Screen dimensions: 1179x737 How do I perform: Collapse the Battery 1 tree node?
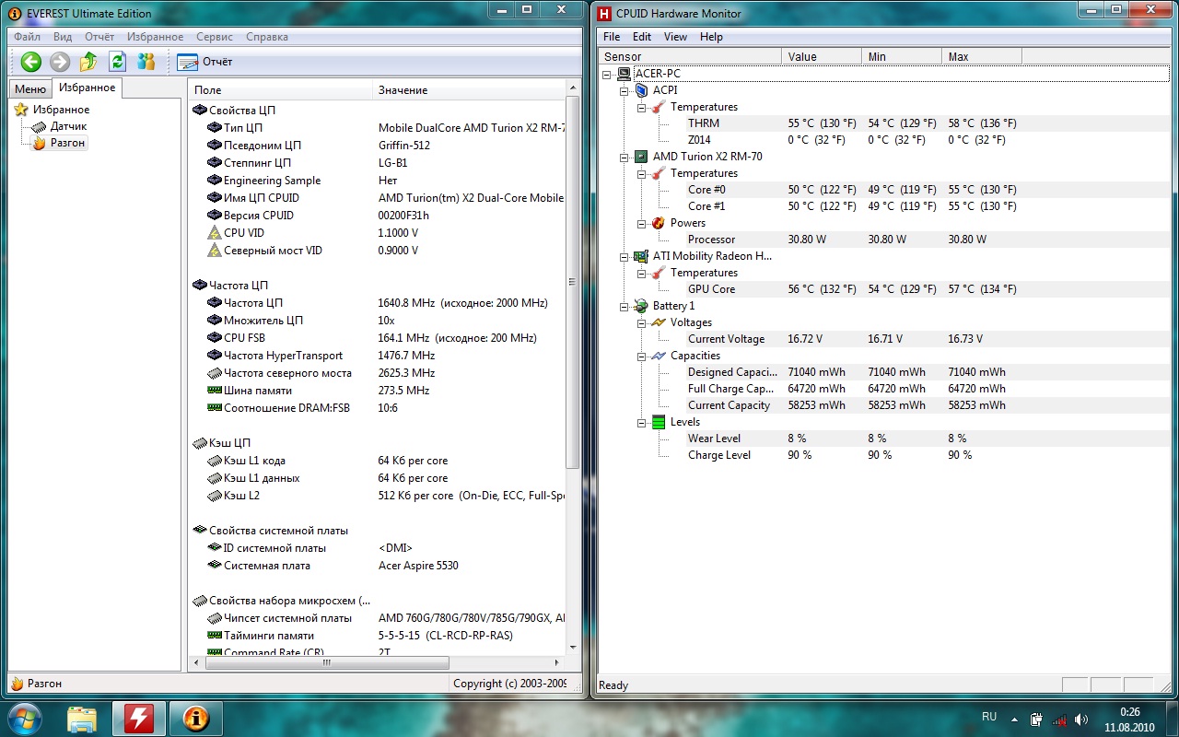coord(625,306)
